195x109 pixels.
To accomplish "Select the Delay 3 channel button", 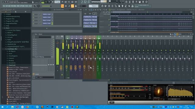I will tap(47, 21).
